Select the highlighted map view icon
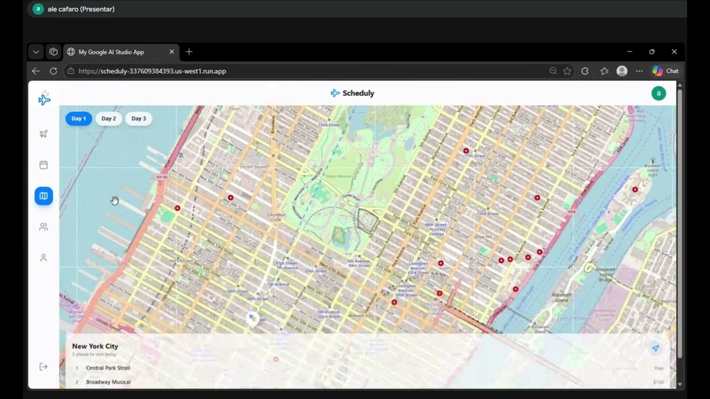710x399 pixels. tap(44, 196)
